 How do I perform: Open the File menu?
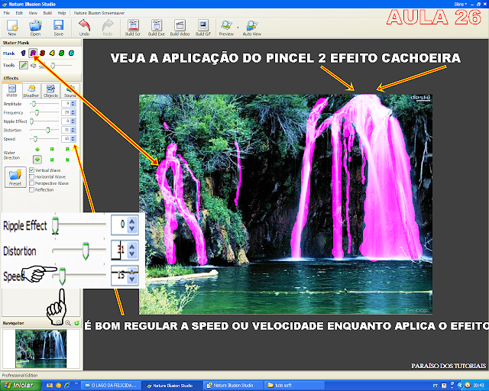pos(7,13)
